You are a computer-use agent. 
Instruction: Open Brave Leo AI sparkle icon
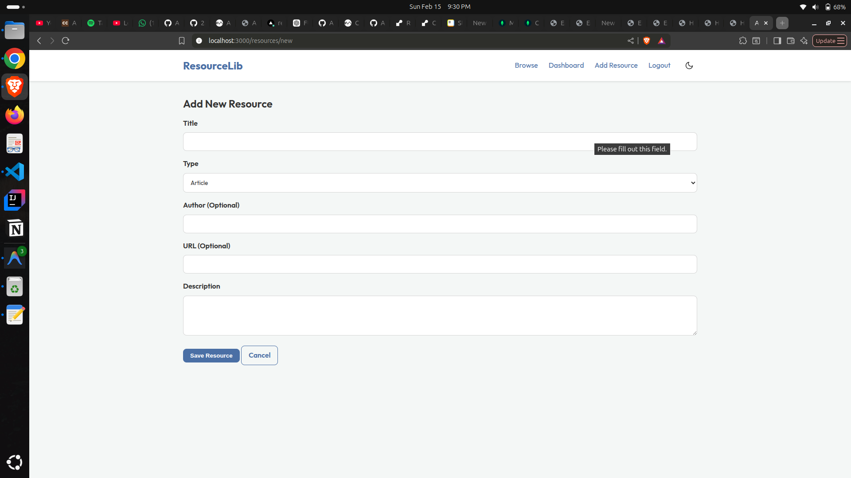pos(804,41)
